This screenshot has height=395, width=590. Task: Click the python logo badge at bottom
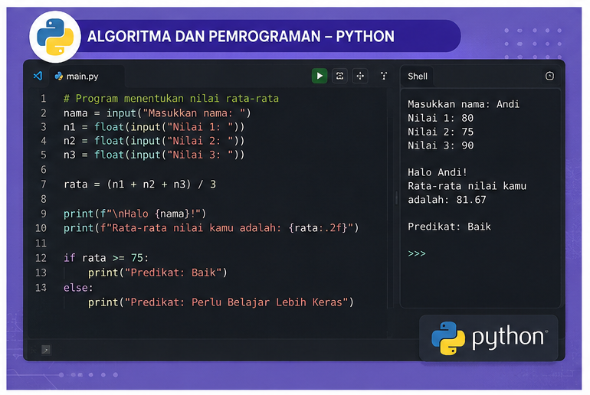tap(488, 338)
